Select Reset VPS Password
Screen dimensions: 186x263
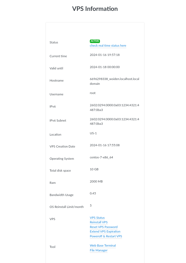[x=104, y=227]
